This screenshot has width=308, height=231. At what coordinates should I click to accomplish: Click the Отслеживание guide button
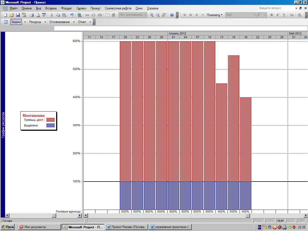(60, 22)
